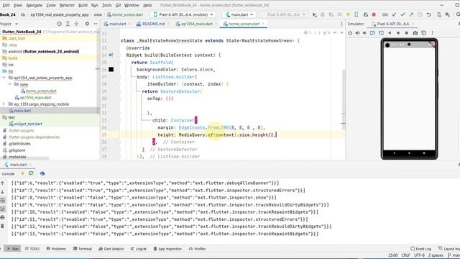Screen dimensions: 460x259
Task: Click the console scroll up arrow
Action: [x=3, y=183]
